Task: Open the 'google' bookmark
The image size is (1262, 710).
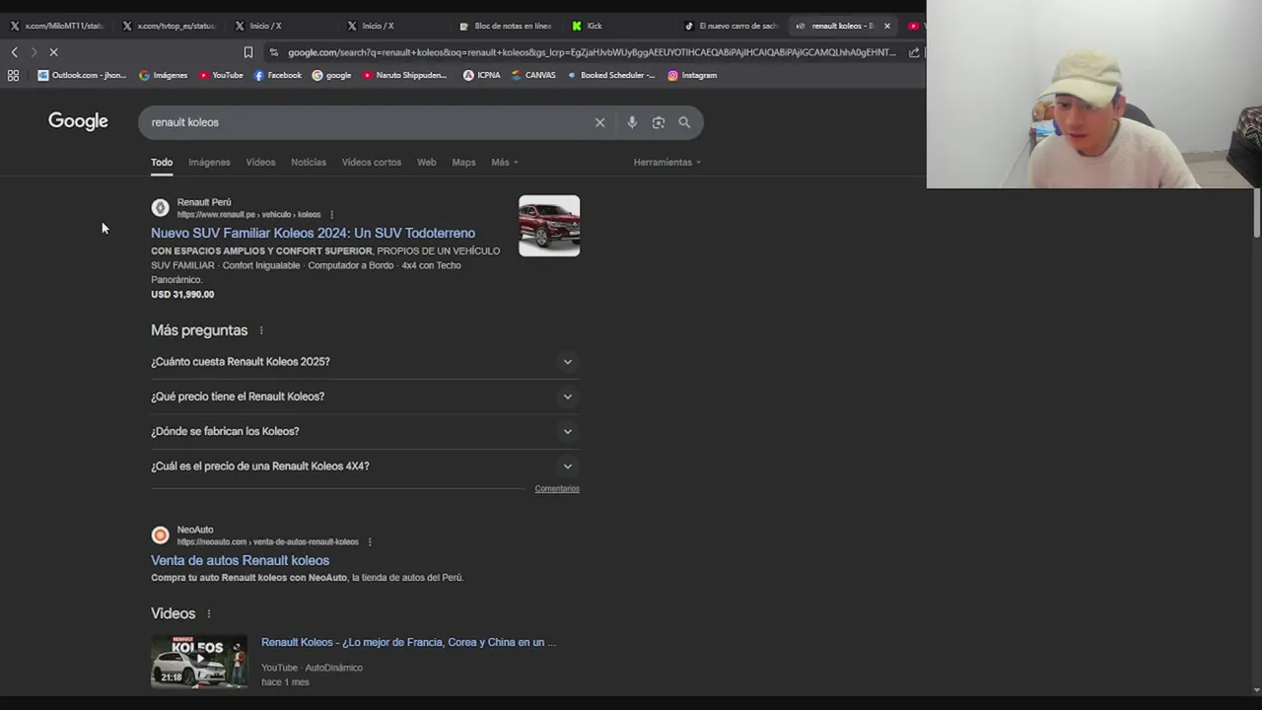Action: 332,75
